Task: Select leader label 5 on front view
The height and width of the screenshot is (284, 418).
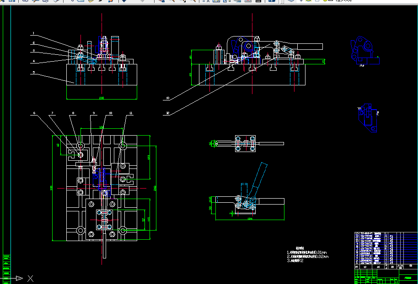Action: tap(34, 73)
